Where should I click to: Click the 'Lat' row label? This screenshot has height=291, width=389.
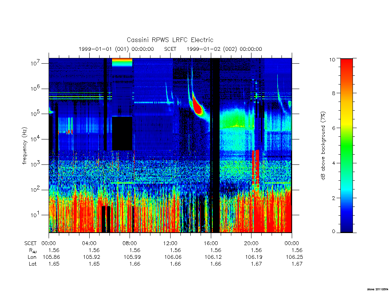(33, 264)
